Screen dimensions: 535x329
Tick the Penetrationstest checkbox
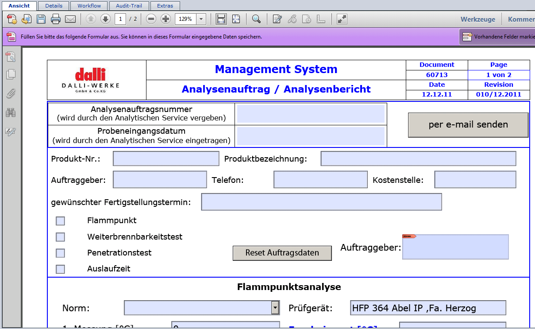point(60,253)
